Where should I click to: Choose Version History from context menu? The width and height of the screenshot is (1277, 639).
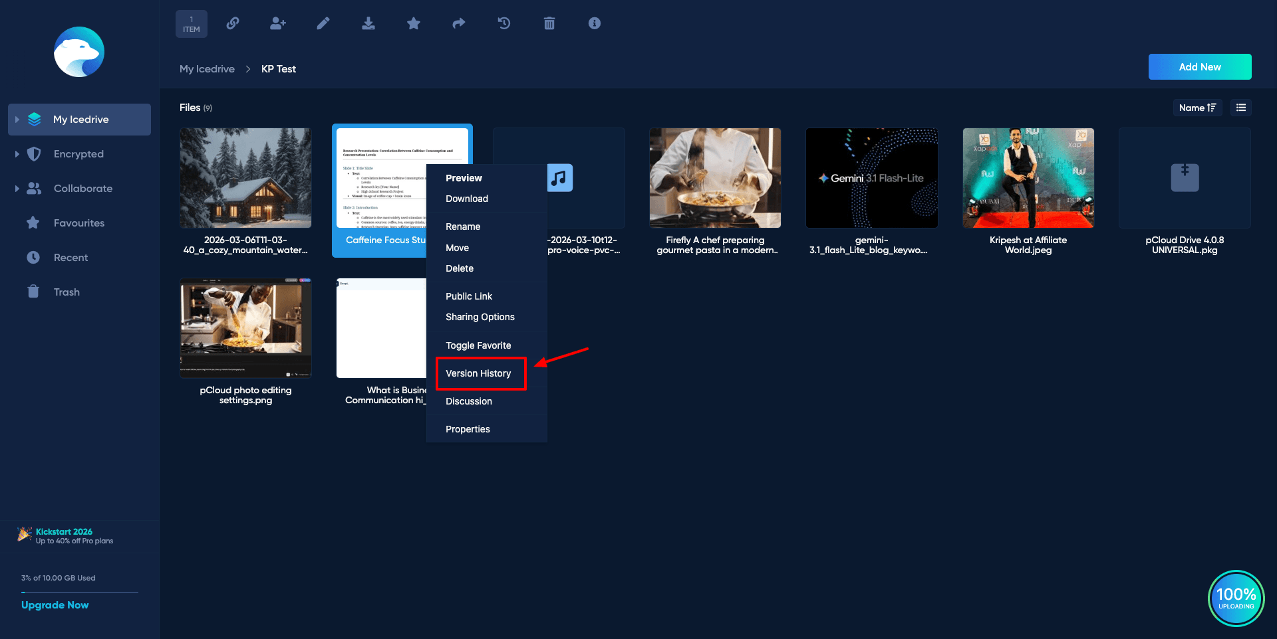(478, 373)
